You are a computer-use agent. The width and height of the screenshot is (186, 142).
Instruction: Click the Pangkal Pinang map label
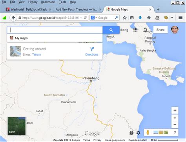150,40
